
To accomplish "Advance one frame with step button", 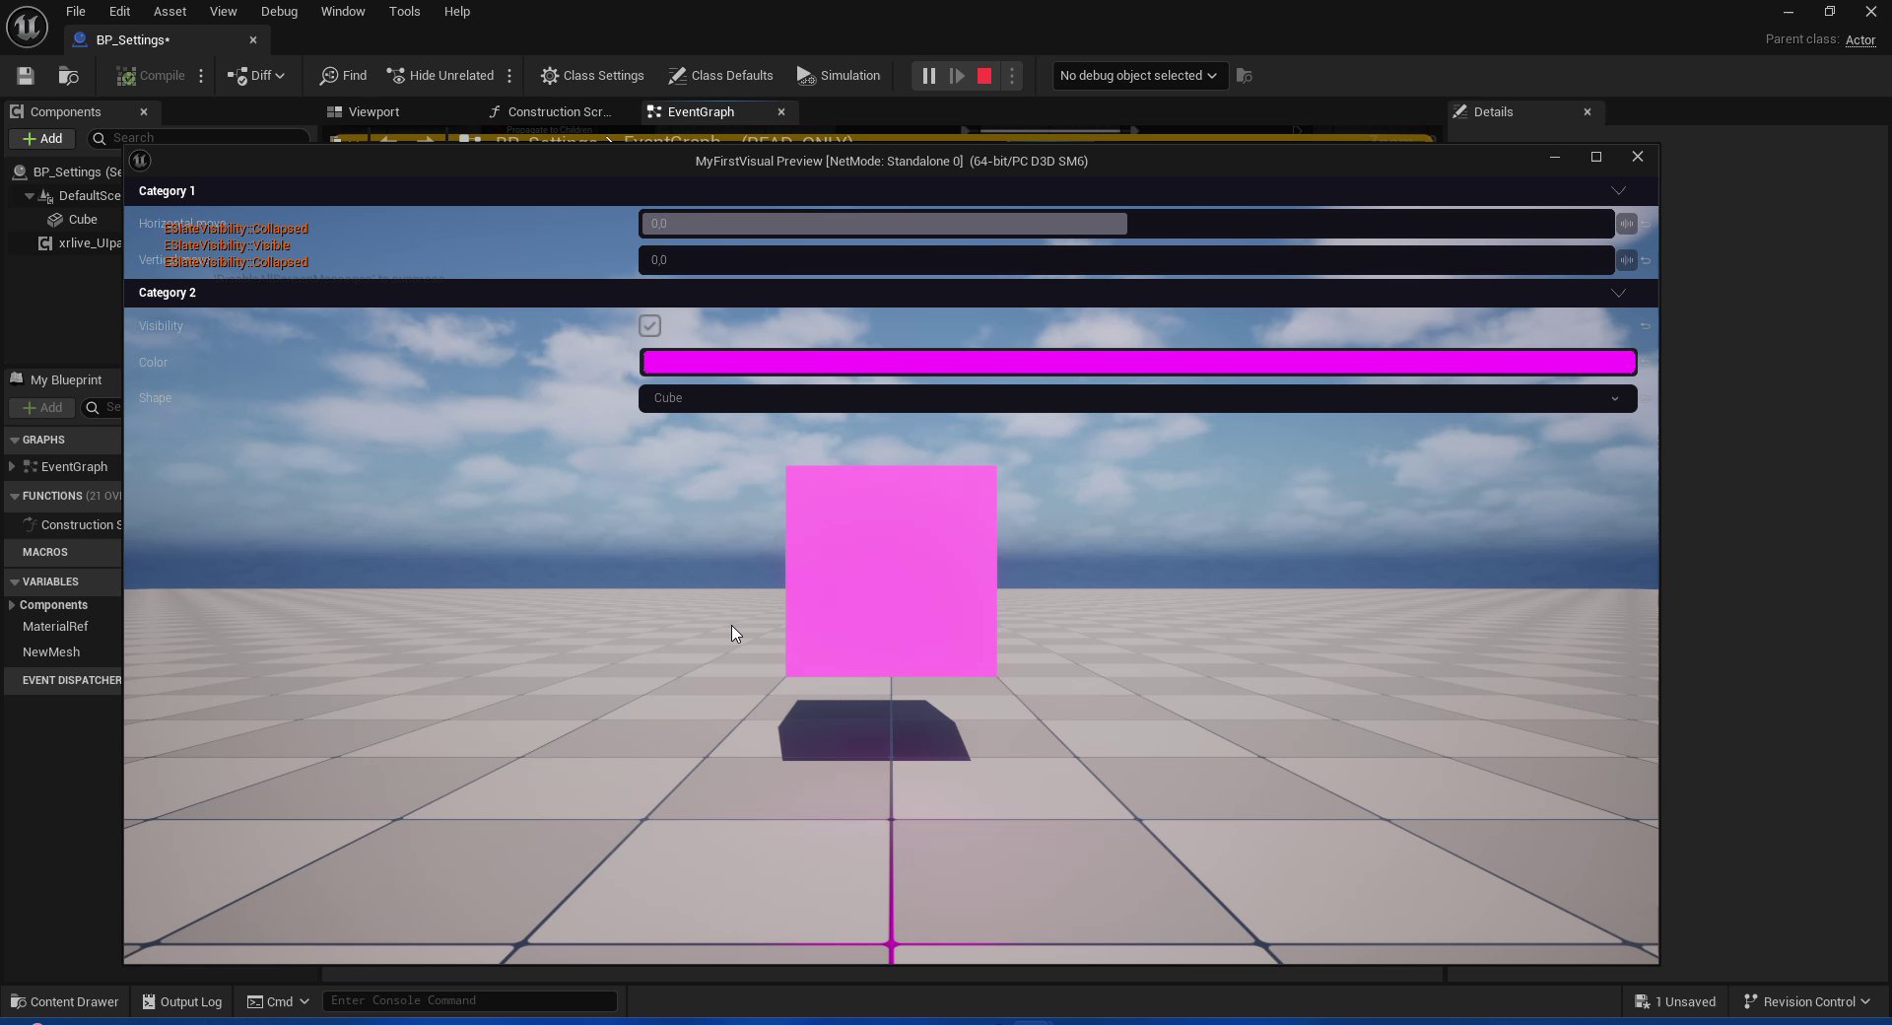I will point(957,76).
